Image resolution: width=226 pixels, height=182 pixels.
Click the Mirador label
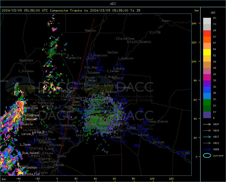(x=116, y=137)
